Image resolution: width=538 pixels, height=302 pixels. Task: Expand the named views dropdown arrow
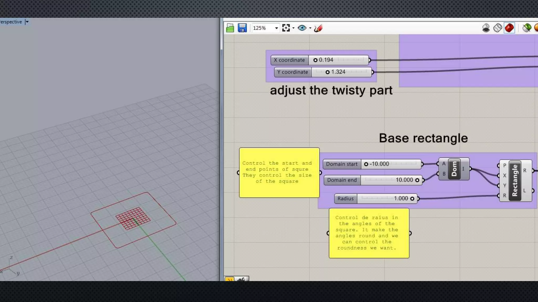310,28
